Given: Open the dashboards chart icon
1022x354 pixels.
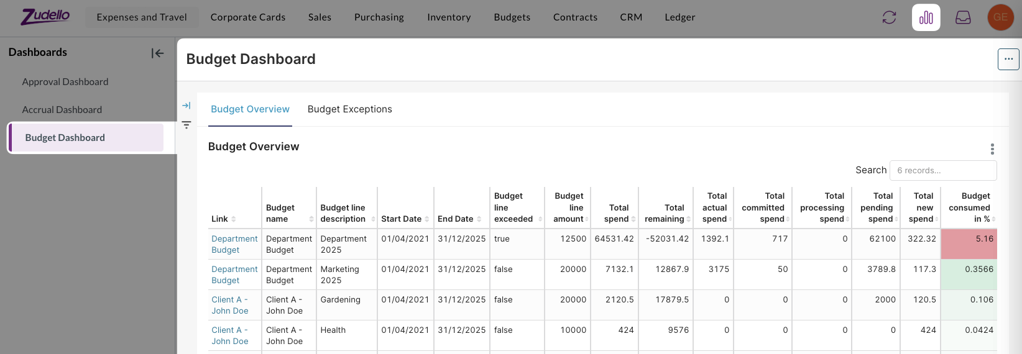Looking at the screenshot, I should click(926, 17).
